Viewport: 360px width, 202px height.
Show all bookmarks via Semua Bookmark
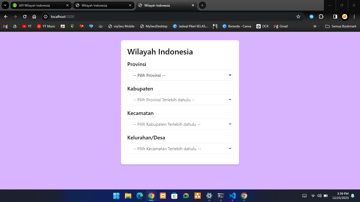point(341,26)
